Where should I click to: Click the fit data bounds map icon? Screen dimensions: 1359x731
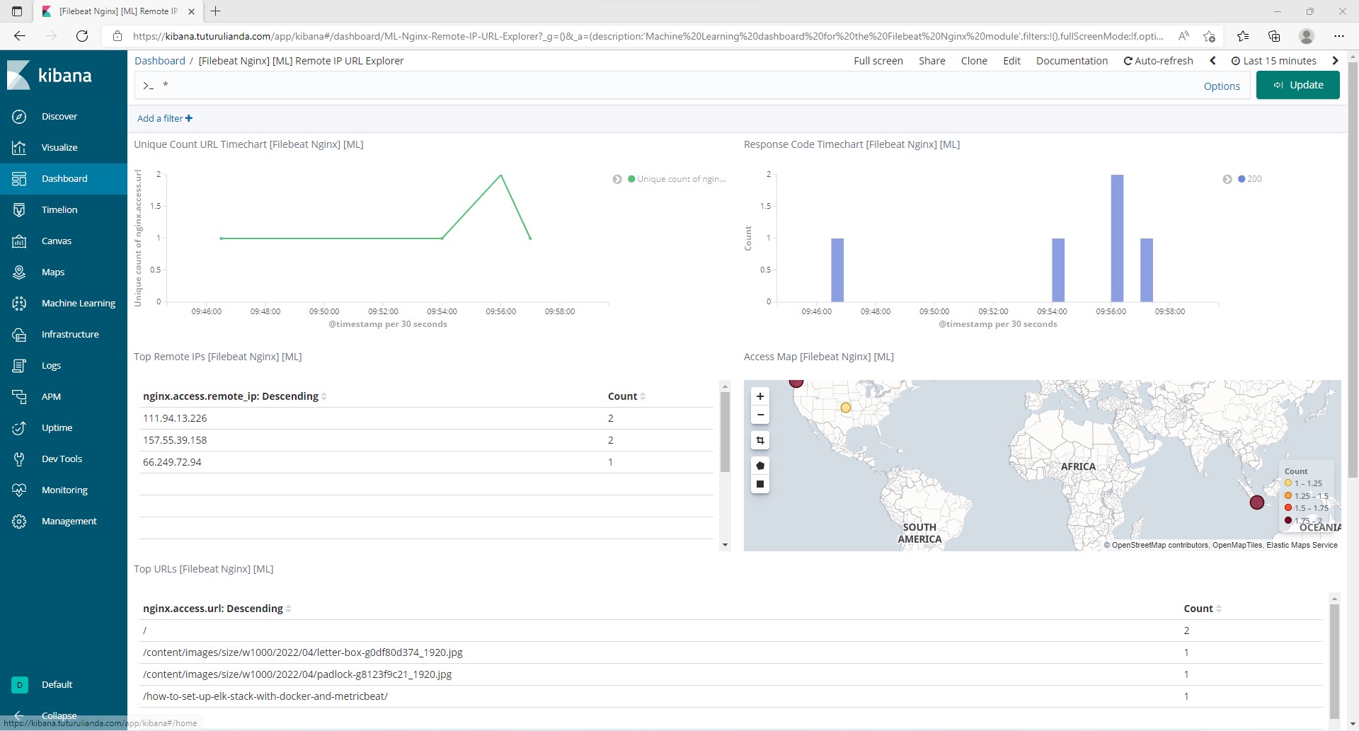pyautogui.click(x=760, y=440)
